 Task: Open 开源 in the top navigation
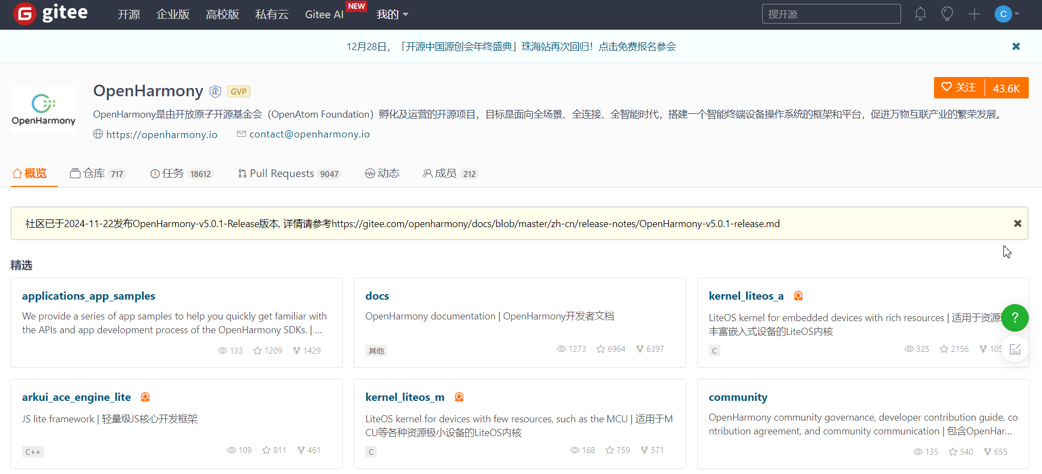[x=129, y=14]
